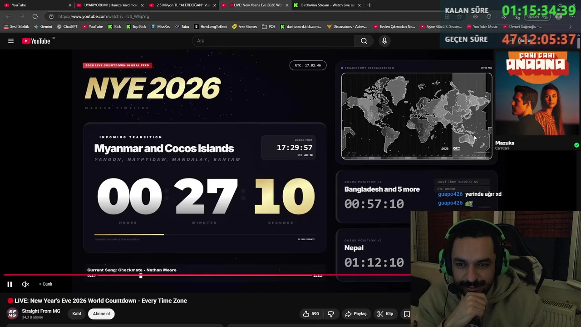Open the dashboard.kick.com bookmark
Image resolution: width=581 pixels, height=327 pixels.
pyautogui.click(x=300, y=27)
